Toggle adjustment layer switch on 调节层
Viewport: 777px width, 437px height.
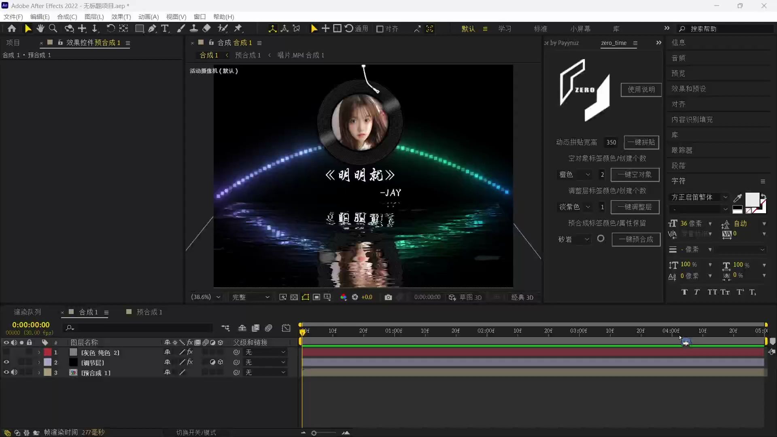click(212, 363)
